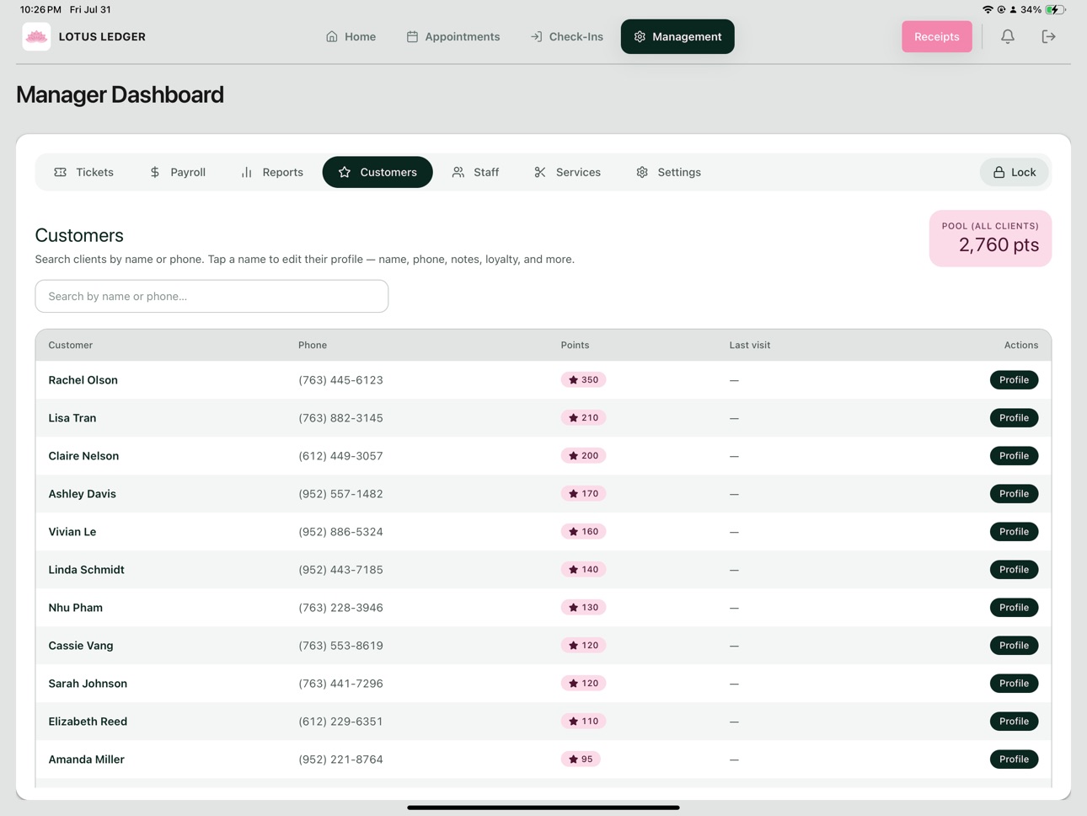
Task: Open Ashley Davis's profile button
Action: [x=1014, y=494]
